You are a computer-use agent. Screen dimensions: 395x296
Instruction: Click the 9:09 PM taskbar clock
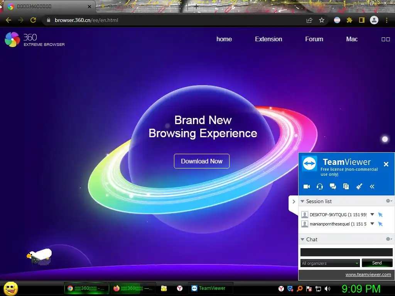pos(361,289)
